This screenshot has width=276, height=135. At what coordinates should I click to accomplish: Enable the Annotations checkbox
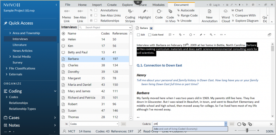[96, 10]
